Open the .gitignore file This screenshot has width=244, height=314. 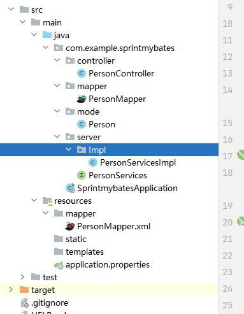pyautogui.click(x=45, y=303)
